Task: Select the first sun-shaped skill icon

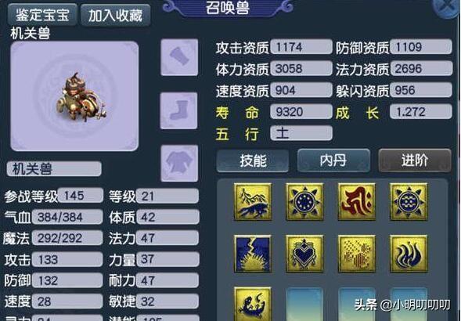Action: point(304,201)
